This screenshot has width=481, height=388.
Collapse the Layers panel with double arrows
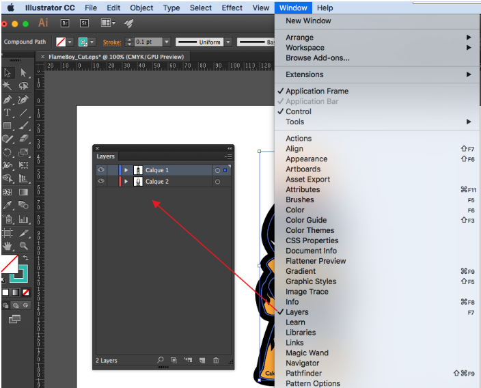(230, 148)
